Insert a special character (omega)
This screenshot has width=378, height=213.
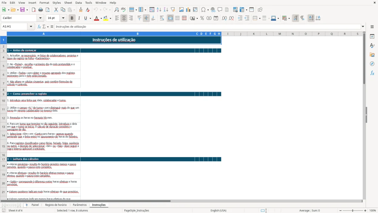pos(203,10)
